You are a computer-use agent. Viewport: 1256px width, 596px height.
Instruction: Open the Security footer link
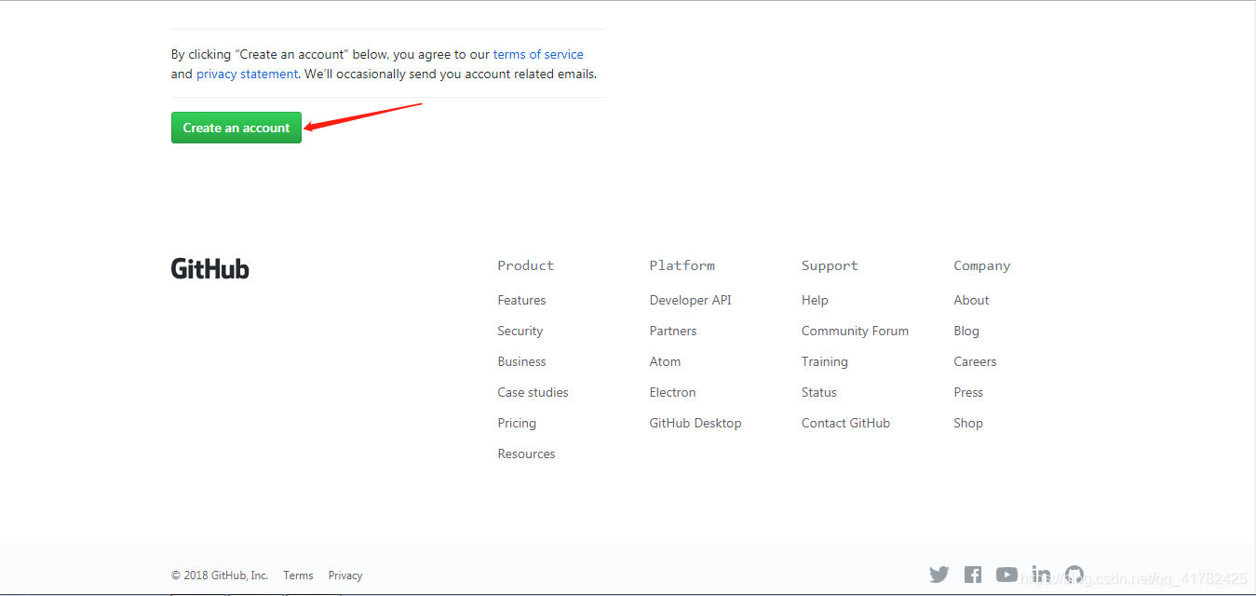coord(520,331)
